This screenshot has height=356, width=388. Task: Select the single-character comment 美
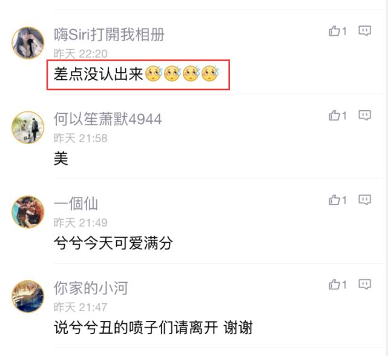click(x=61, y=159)
